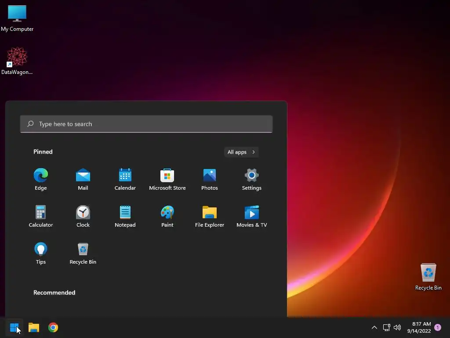This screenshot has width=450, height=338.
Task: Click the All apps button
Action: click(x=241, y=152)
